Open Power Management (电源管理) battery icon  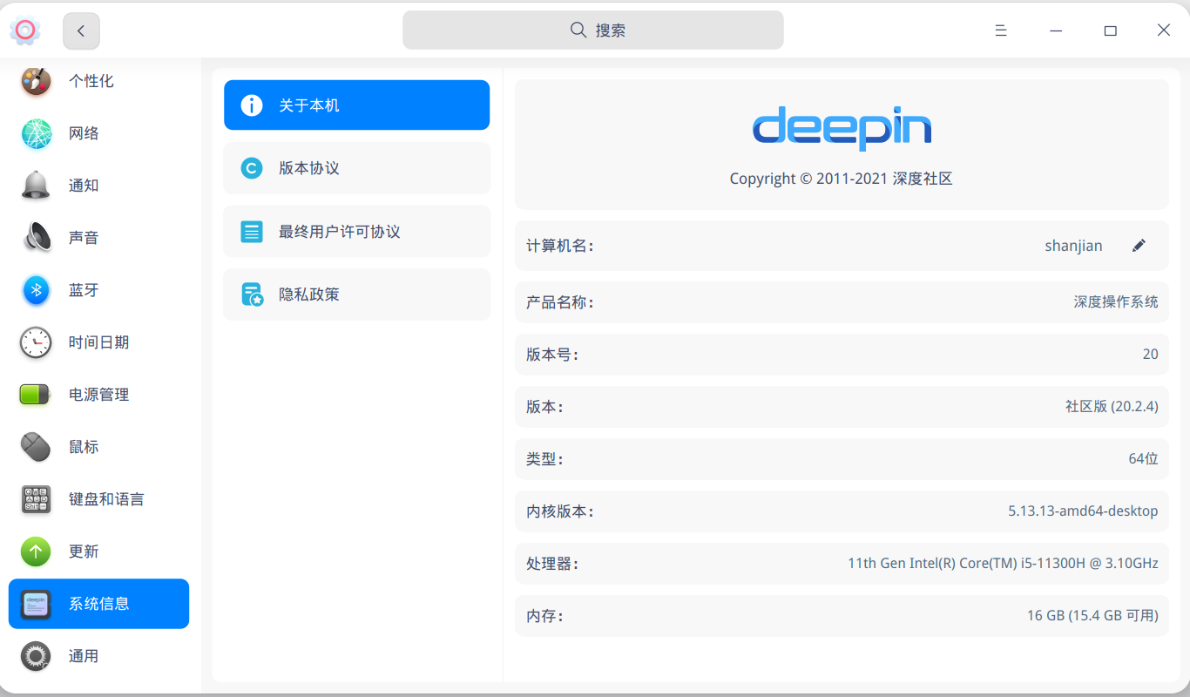click(x=36, y=395)
